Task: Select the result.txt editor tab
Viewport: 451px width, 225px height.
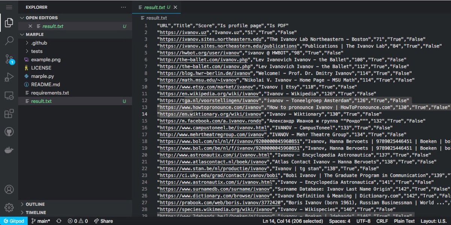Action: click(157, 7)
